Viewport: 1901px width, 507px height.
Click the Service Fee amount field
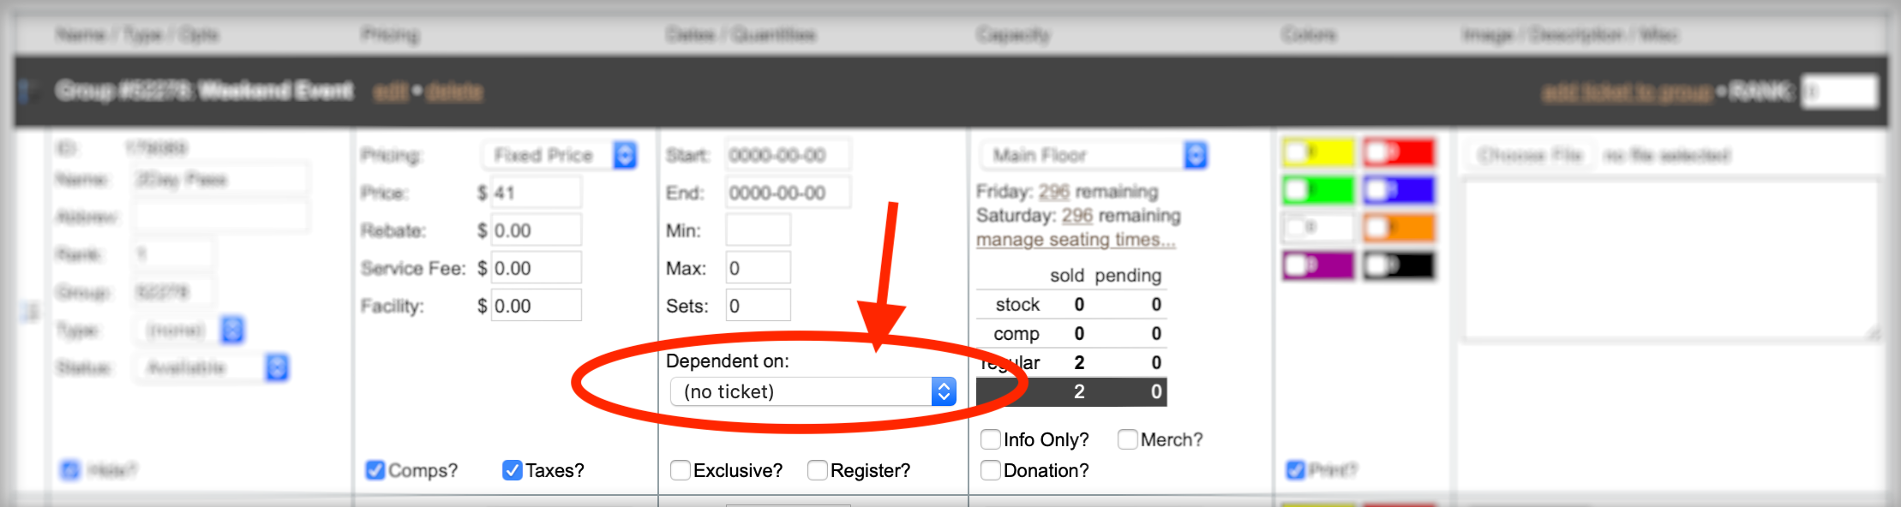coord(536,268)
